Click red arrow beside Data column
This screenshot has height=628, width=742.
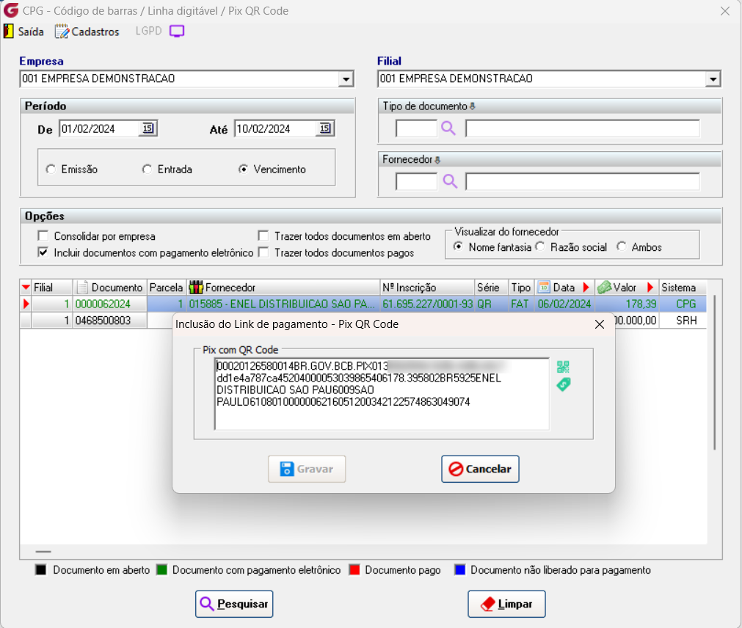pos(586,287)
